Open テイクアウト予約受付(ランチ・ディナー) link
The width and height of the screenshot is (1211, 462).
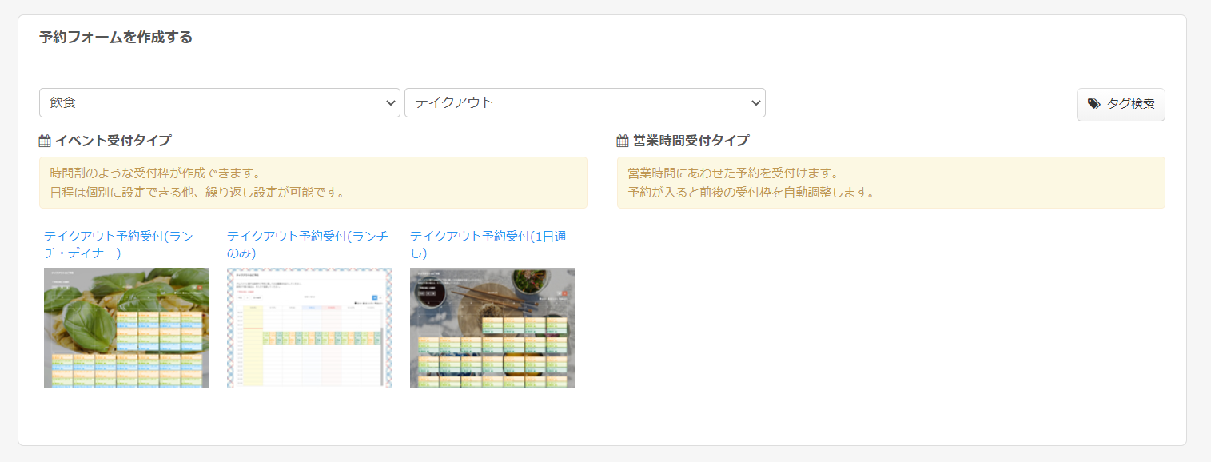(118, 245)
